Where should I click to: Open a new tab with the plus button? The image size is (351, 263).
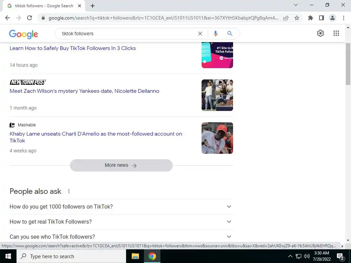pyautogui.click(x=93, y=6)
